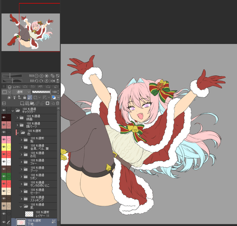Zoom out with the minus magnifier button

pos(36,76)
